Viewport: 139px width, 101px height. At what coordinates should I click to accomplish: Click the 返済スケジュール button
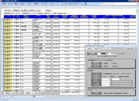point(35,10)
